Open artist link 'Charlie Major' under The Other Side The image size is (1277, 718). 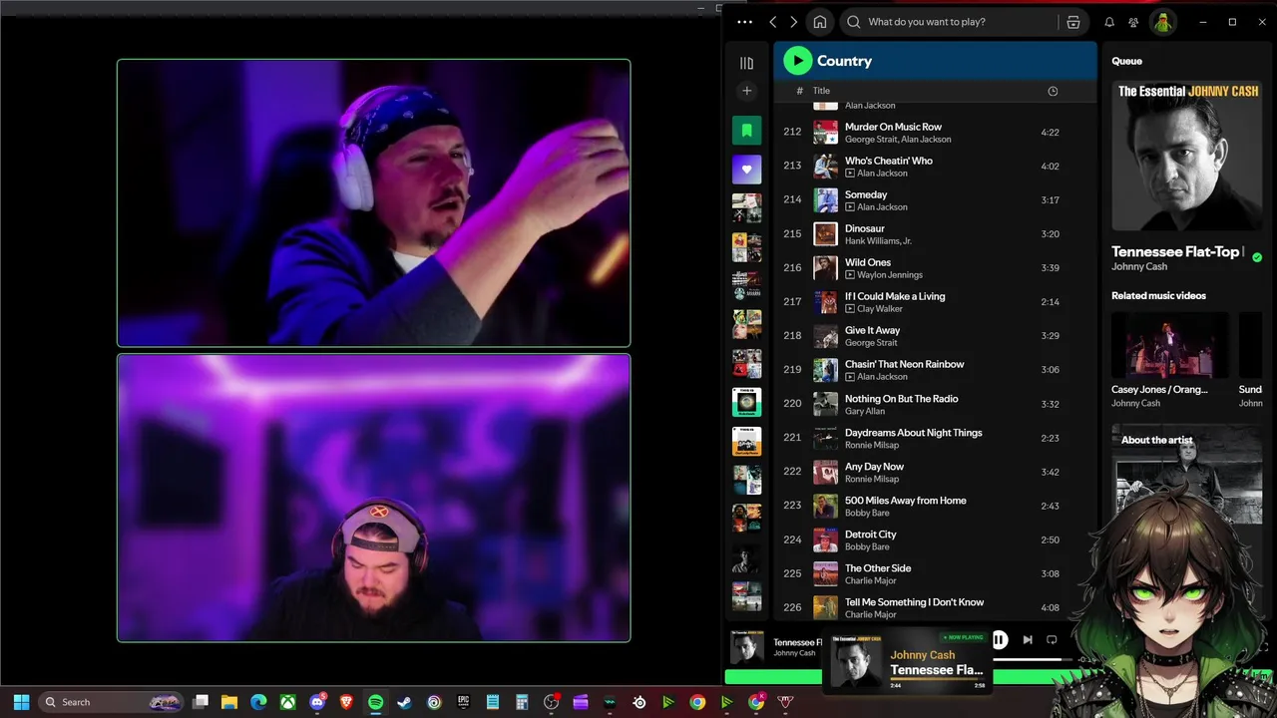click(x=871, y=580)
